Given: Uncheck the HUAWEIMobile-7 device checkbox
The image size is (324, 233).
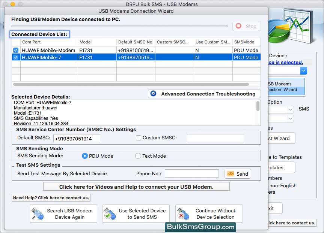Looking at the screenshot, I should point(16,57).
